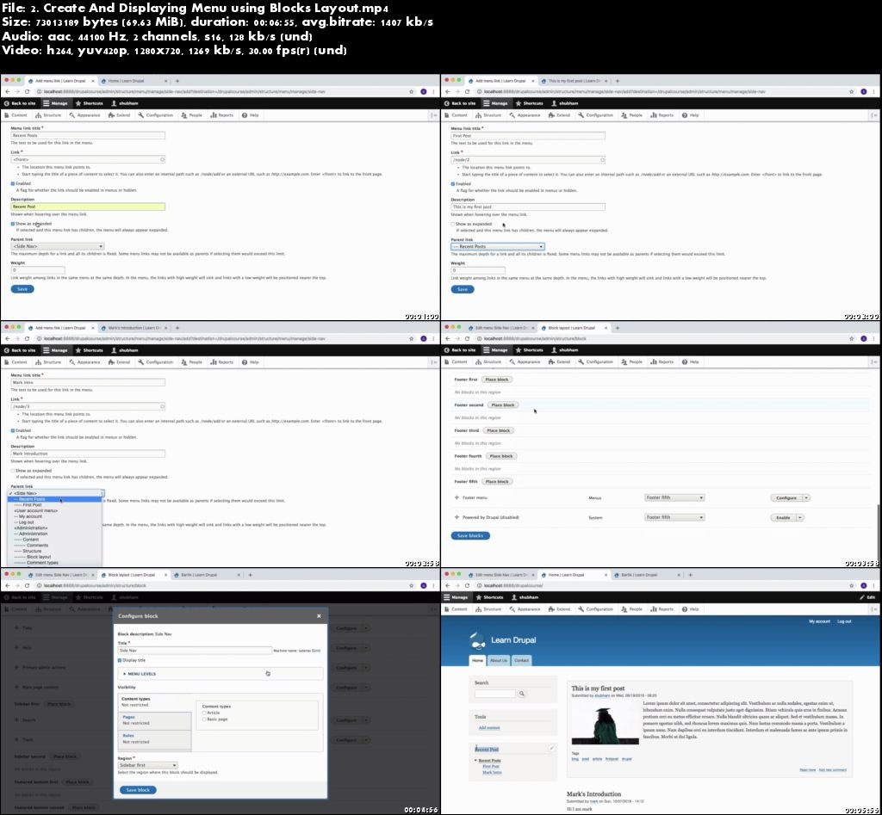The height and width of the screenshot is (815, 882).
Task: Open the region dropdown on the Footer menu row
Action: (x=674, y=497)
